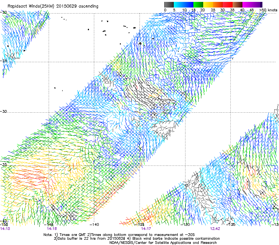Click the purple 14:16 time label
The width and height of the screenshot is (279, 245).
coord(52,229)
